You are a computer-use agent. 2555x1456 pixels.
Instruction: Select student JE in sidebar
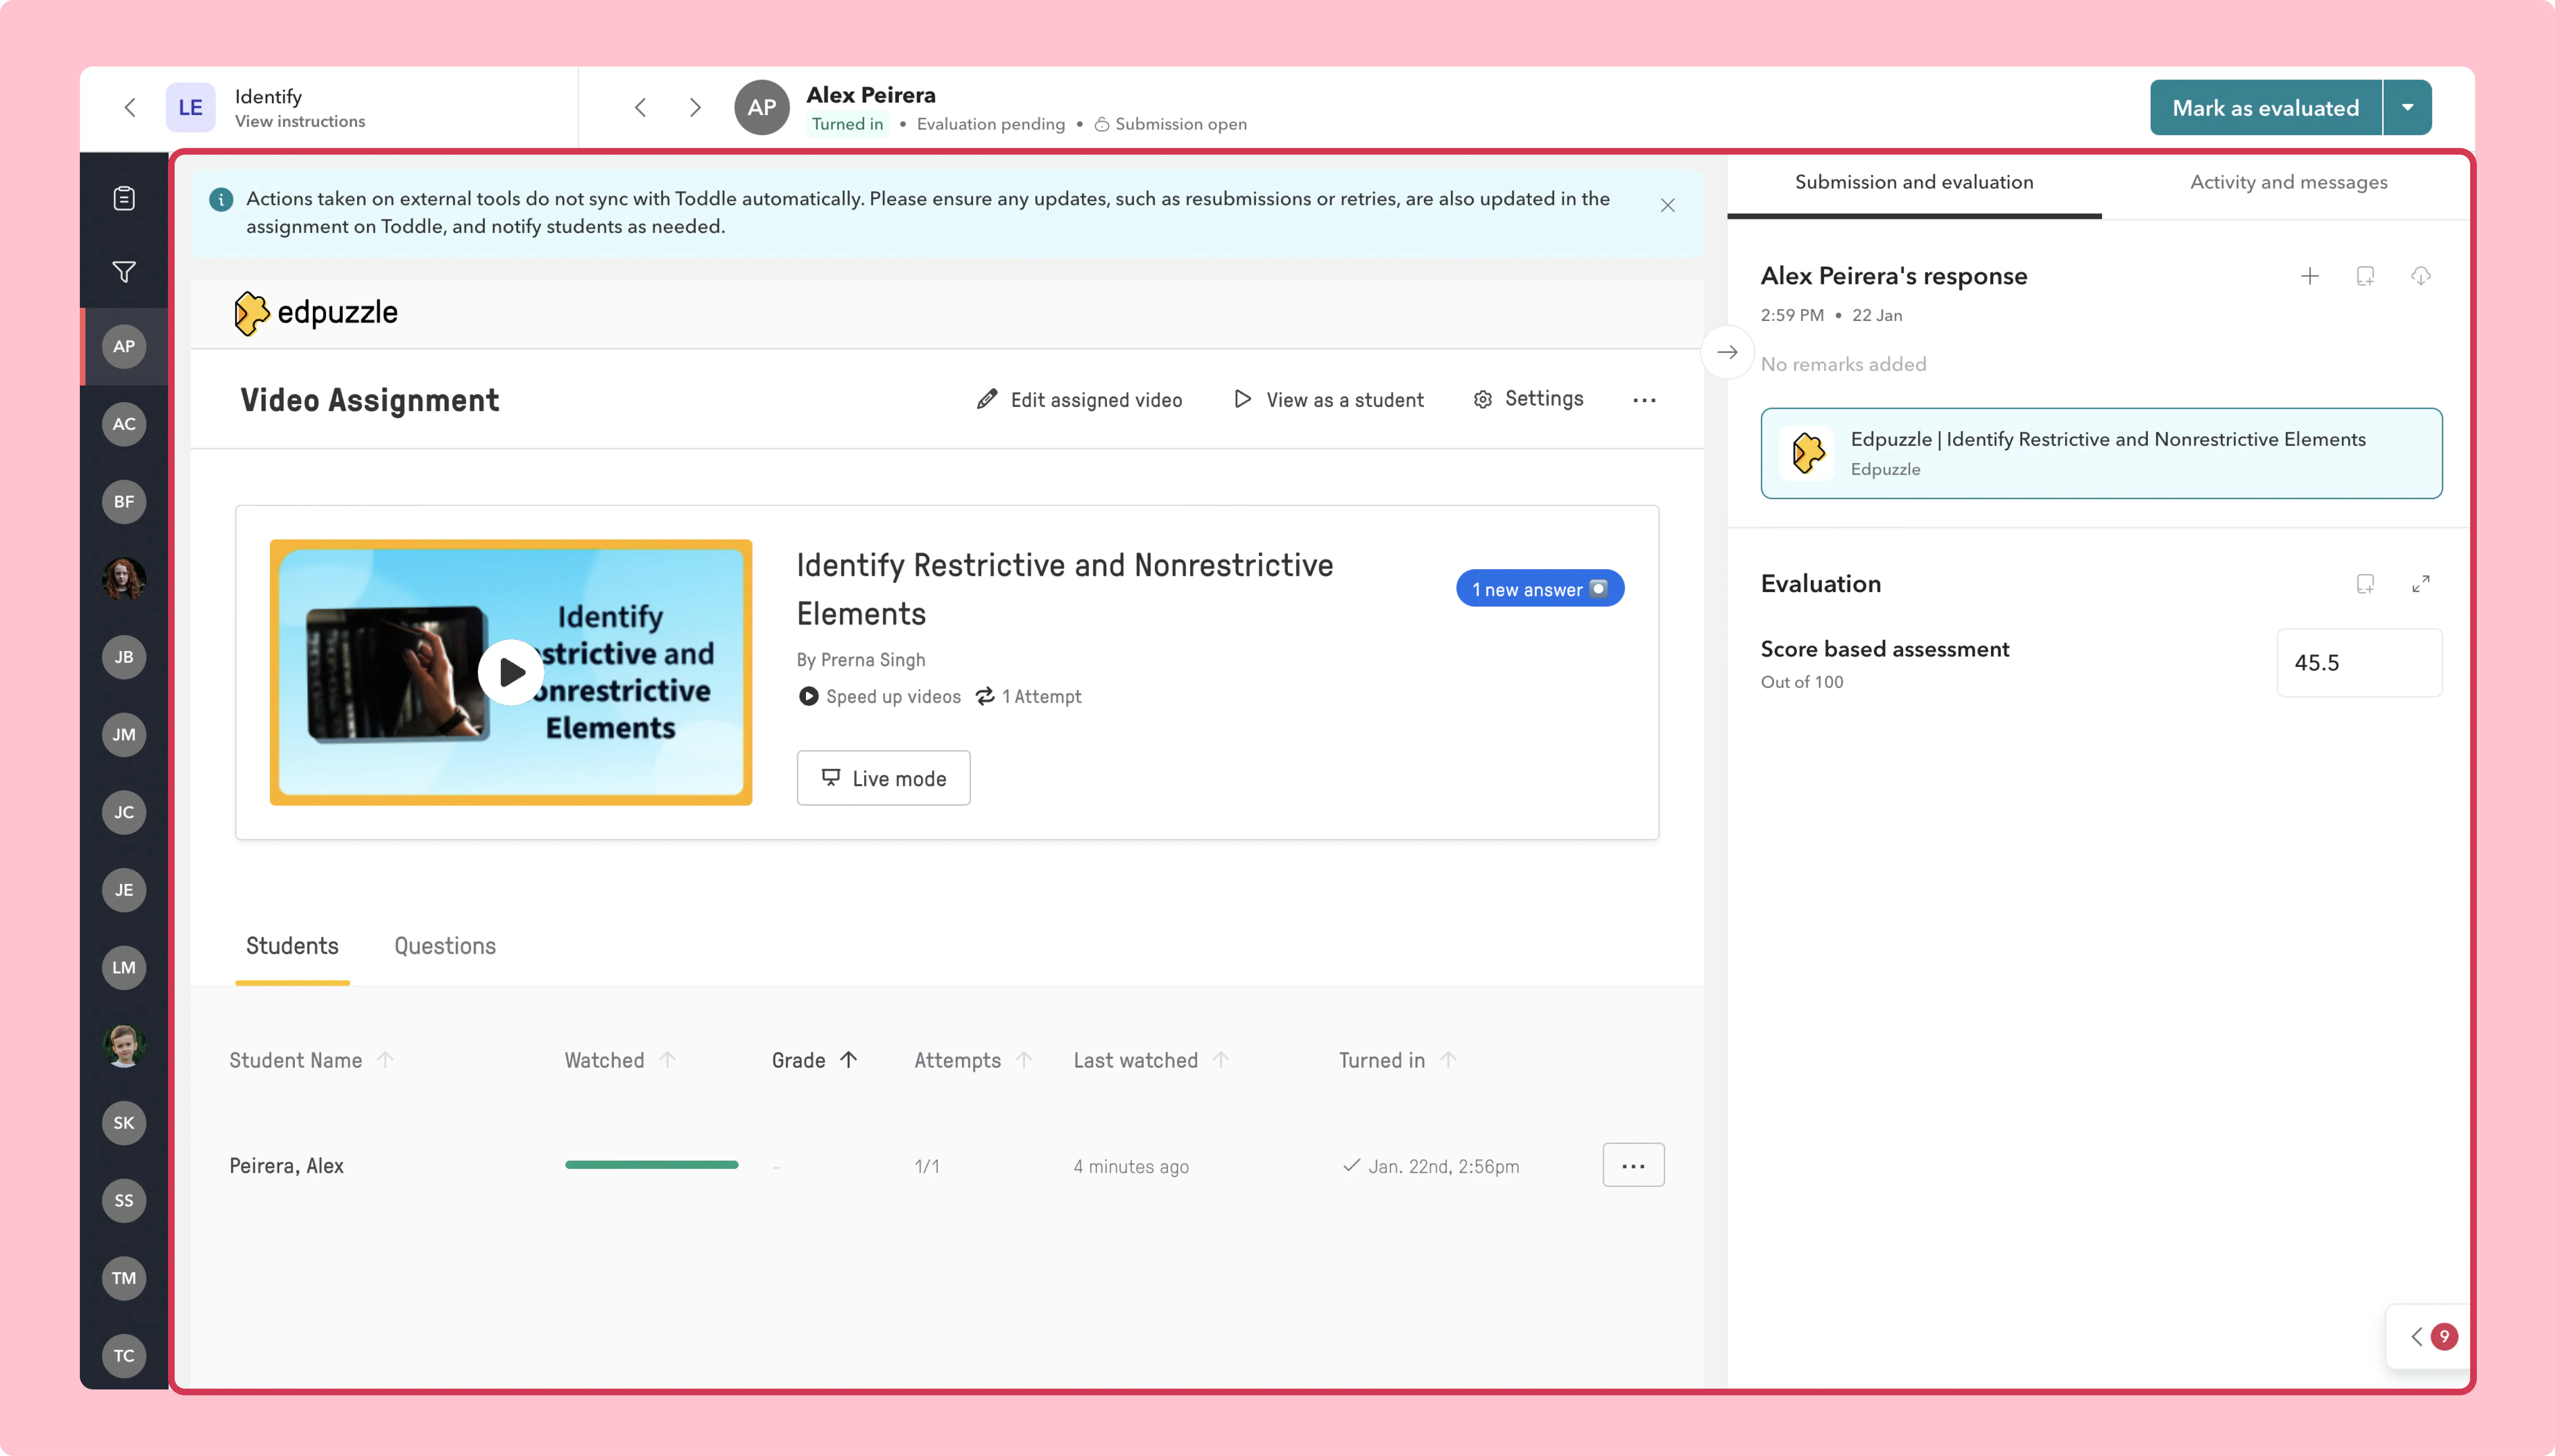click(124, 890)
